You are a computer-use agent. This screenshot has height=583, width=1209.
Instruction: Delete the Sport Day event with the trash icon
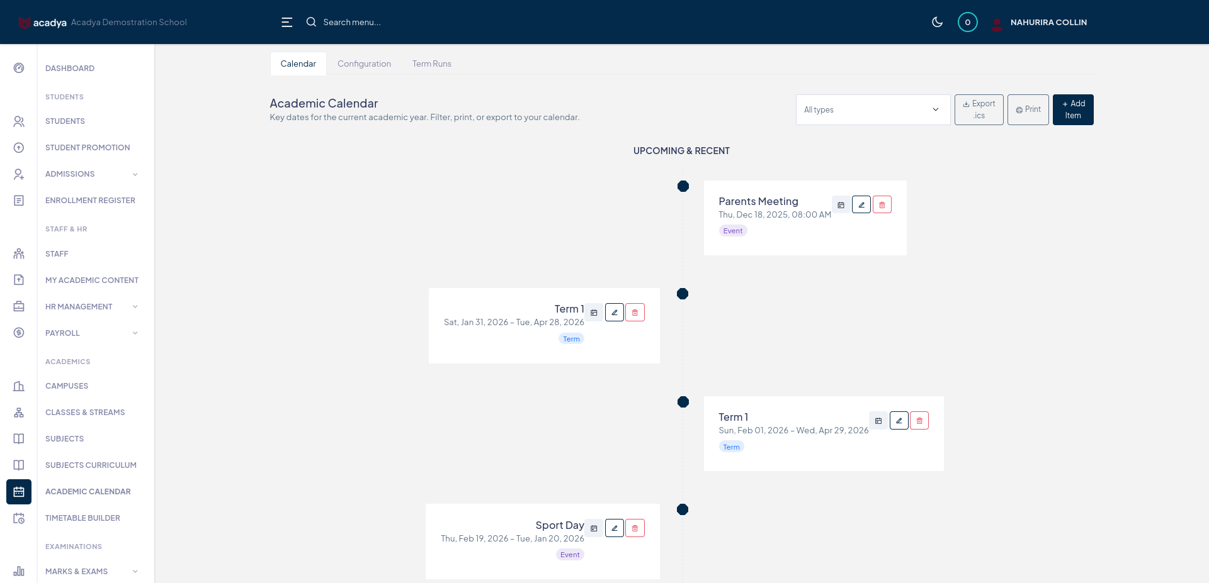point(635,528)
